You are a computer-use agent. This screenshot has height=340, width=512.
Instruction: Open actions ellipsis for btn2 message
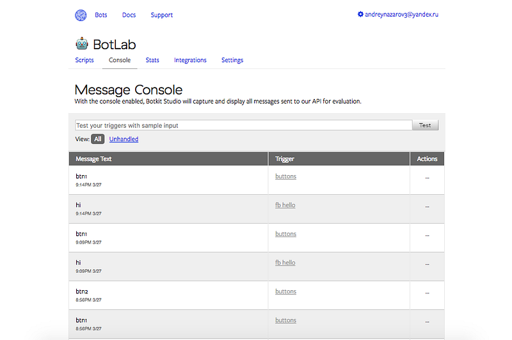427,292
